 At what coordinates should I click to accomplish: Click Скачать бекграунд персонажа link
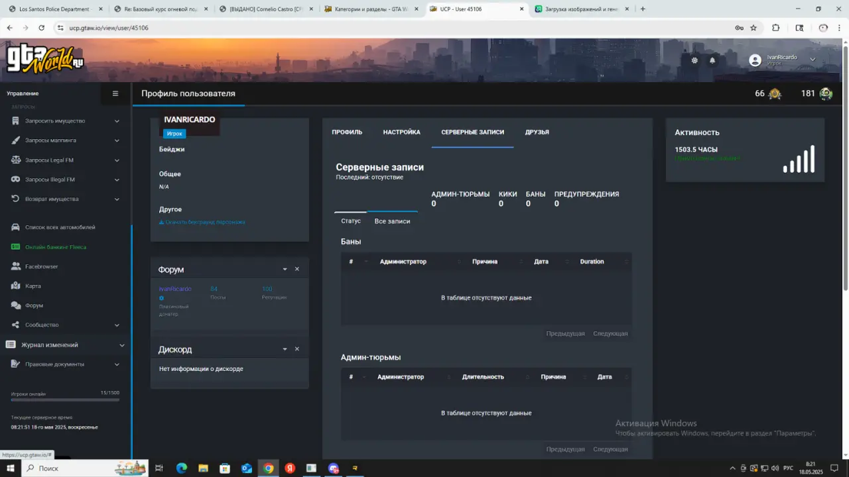202,223
